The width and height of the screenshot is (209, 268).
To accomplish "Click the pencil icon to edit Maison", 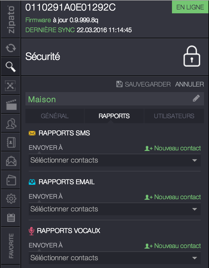I will click(x=197, y=98).
